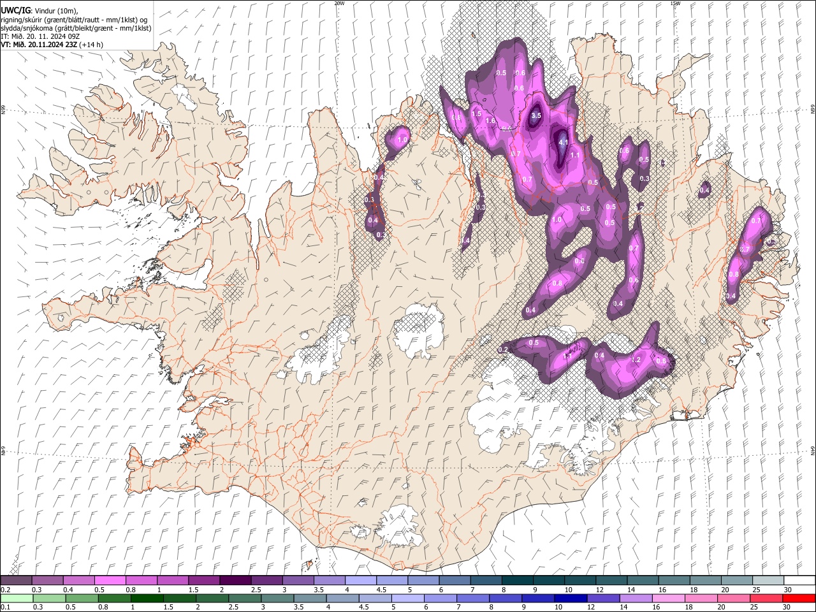Viewport: 816px width, 612px height.
Task: Click the 6–7 slate blue snow legend swatch
Action: pyautogui.click(x=455, y=581)
